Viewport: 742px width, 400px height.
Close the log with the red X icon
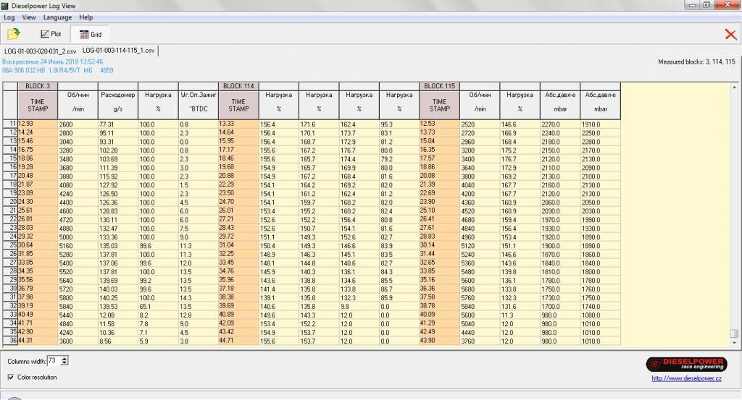pos(730,34)
